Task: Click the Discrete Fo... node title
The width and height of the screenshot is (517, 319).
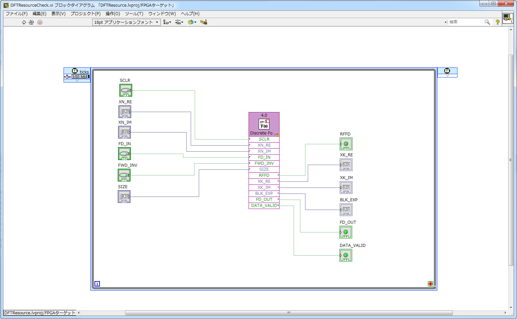Action: (x=264, y=133)
